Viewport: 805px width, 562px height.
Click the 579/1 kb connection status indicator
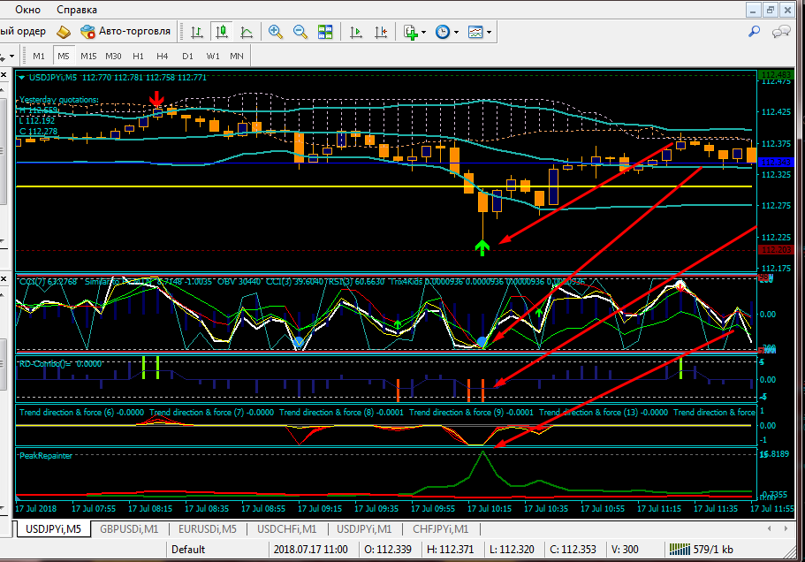click(x=702, y=549)
